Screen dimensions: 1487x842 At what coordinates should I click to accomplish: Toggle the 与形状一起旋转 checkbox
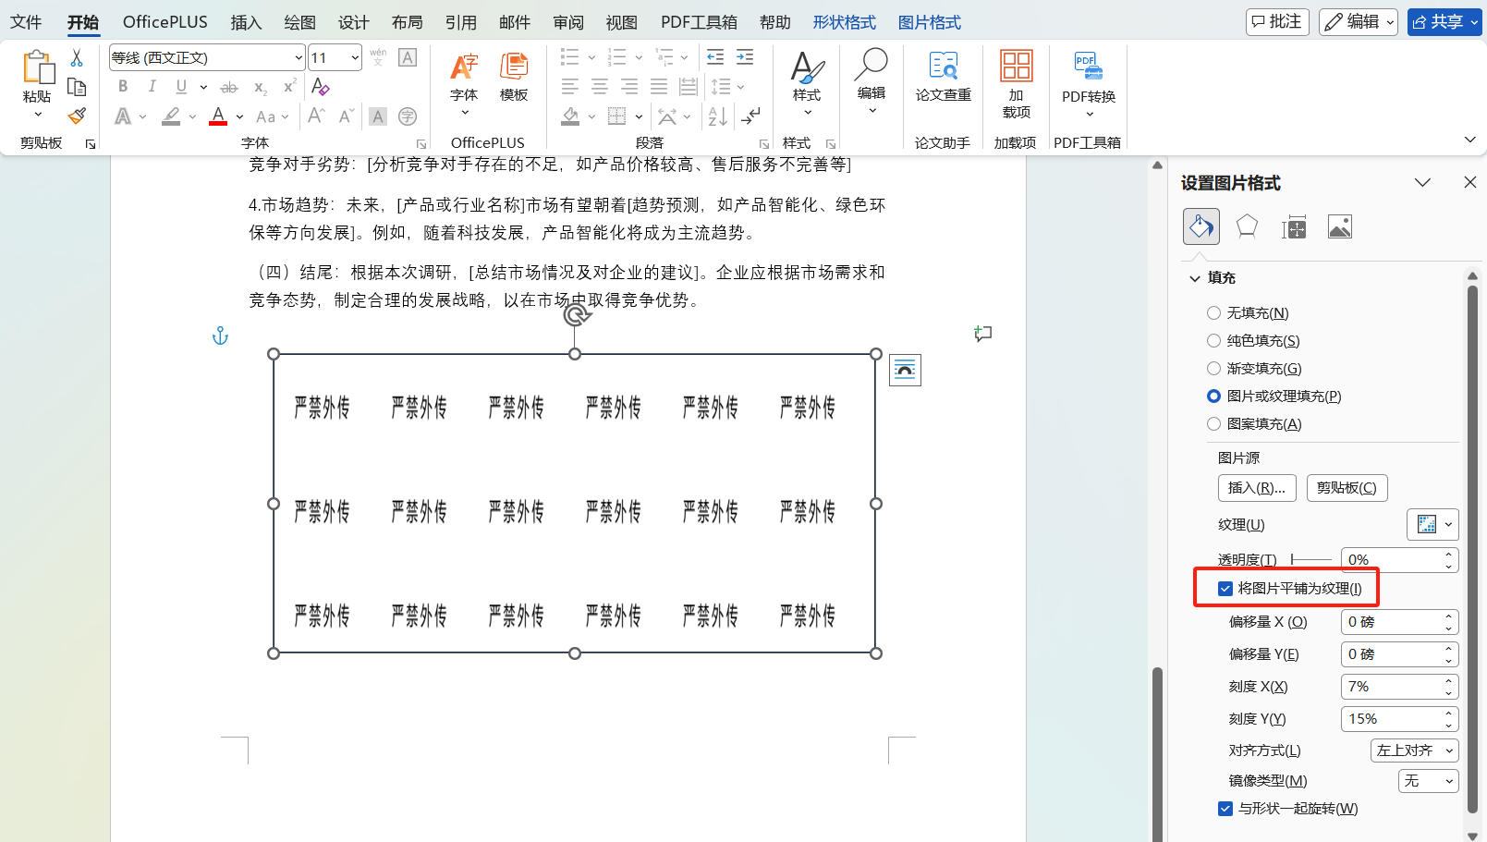pyautogui.click(x=1225, y=808)
